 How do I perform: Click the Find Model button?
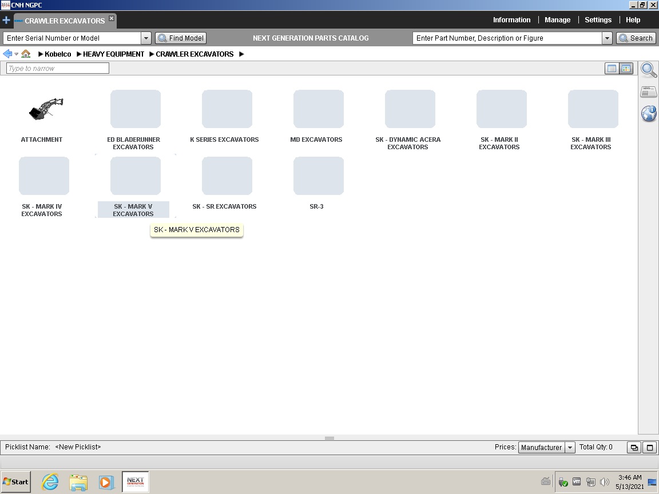pyautogui.click(x=181, y=38)
